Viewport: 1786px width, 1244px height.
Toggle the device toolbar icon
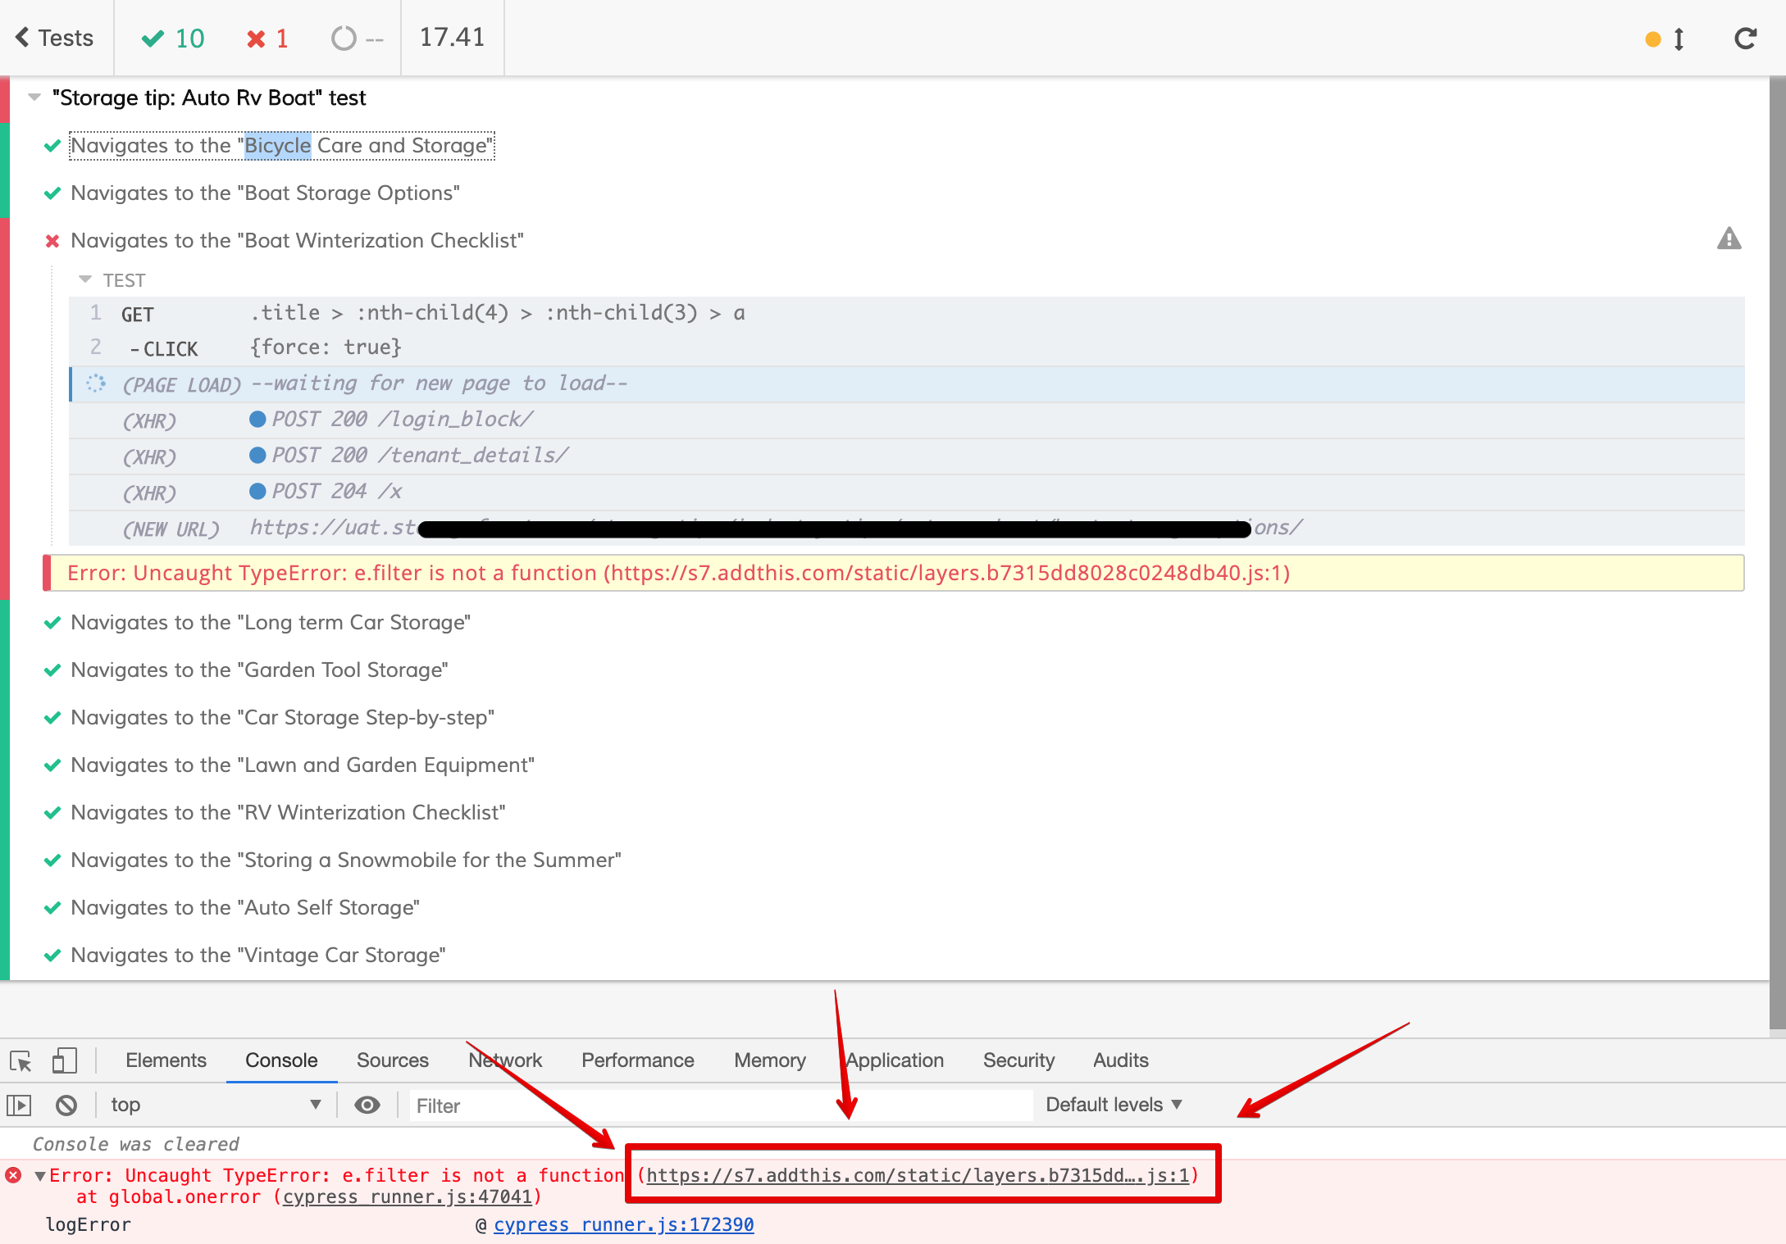click(64, 1060)
